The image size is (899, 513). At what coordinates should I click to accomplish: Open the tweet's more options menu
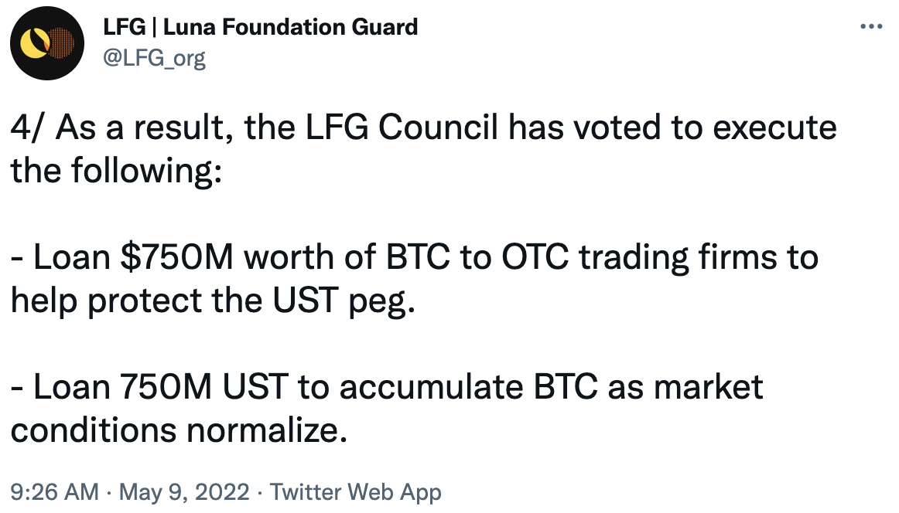[871, 26]
